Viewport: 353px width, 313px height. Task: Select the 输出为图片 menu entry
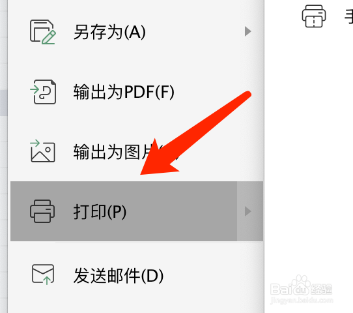coord(135,151)
